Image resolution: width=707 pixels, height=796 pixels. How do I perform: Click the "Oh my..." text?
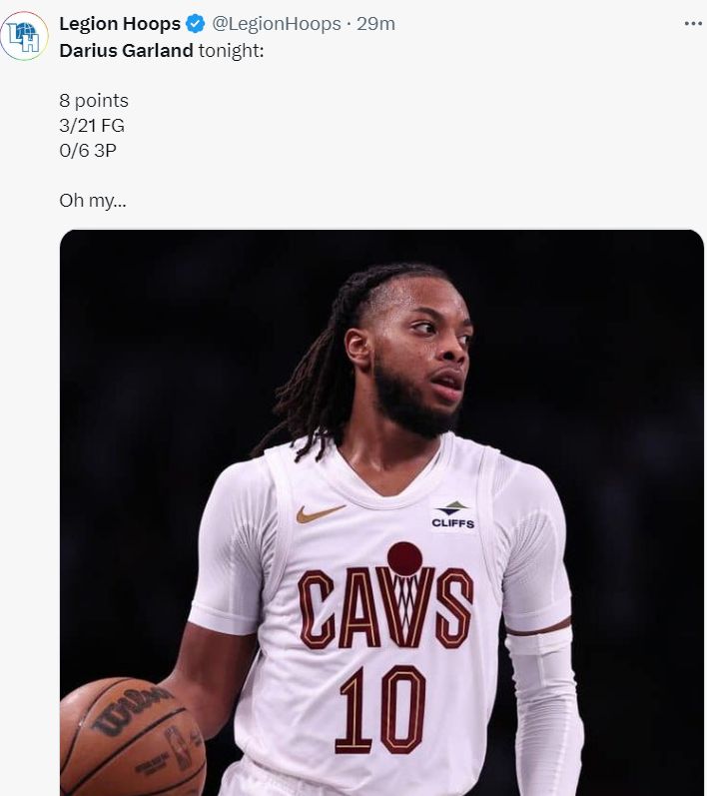coord(92,201)
